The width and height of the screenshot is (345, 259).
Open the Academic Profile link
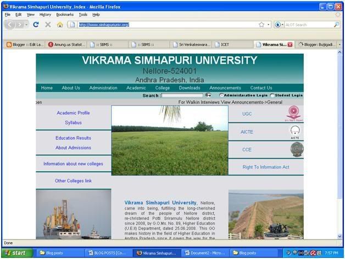(x=73, y=113)
